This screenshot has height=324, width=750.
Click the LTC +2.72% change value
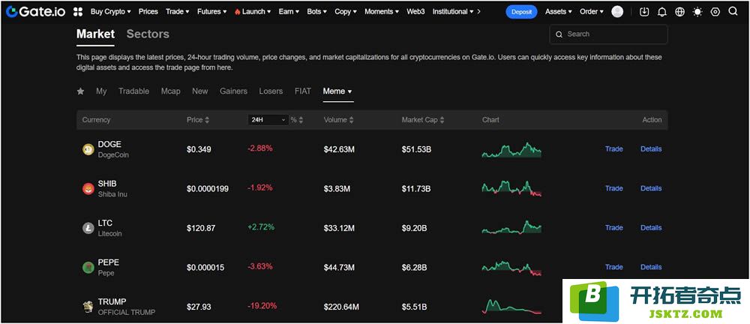[261, 226]
